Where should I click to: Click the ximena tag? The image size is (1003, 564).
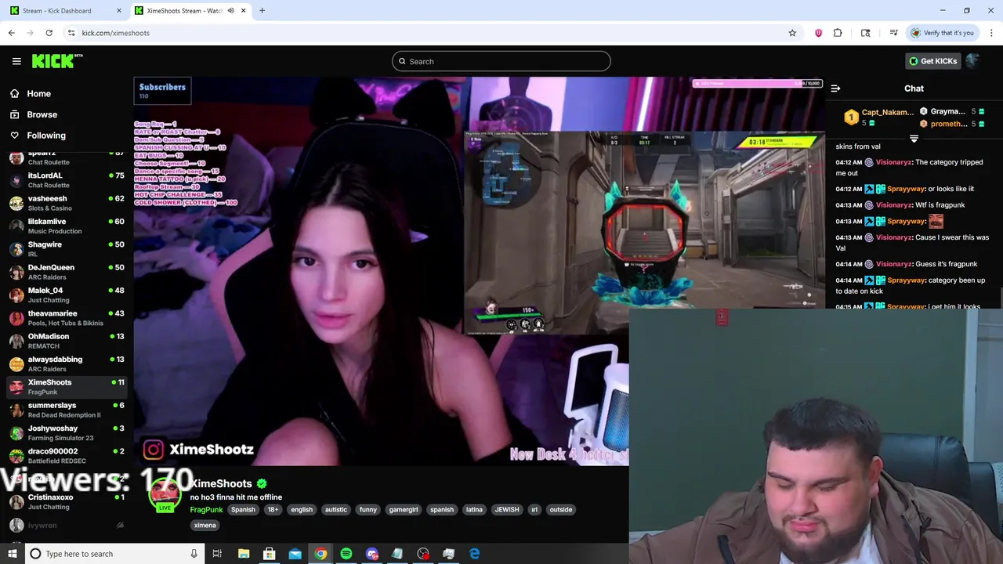[205, 525]
